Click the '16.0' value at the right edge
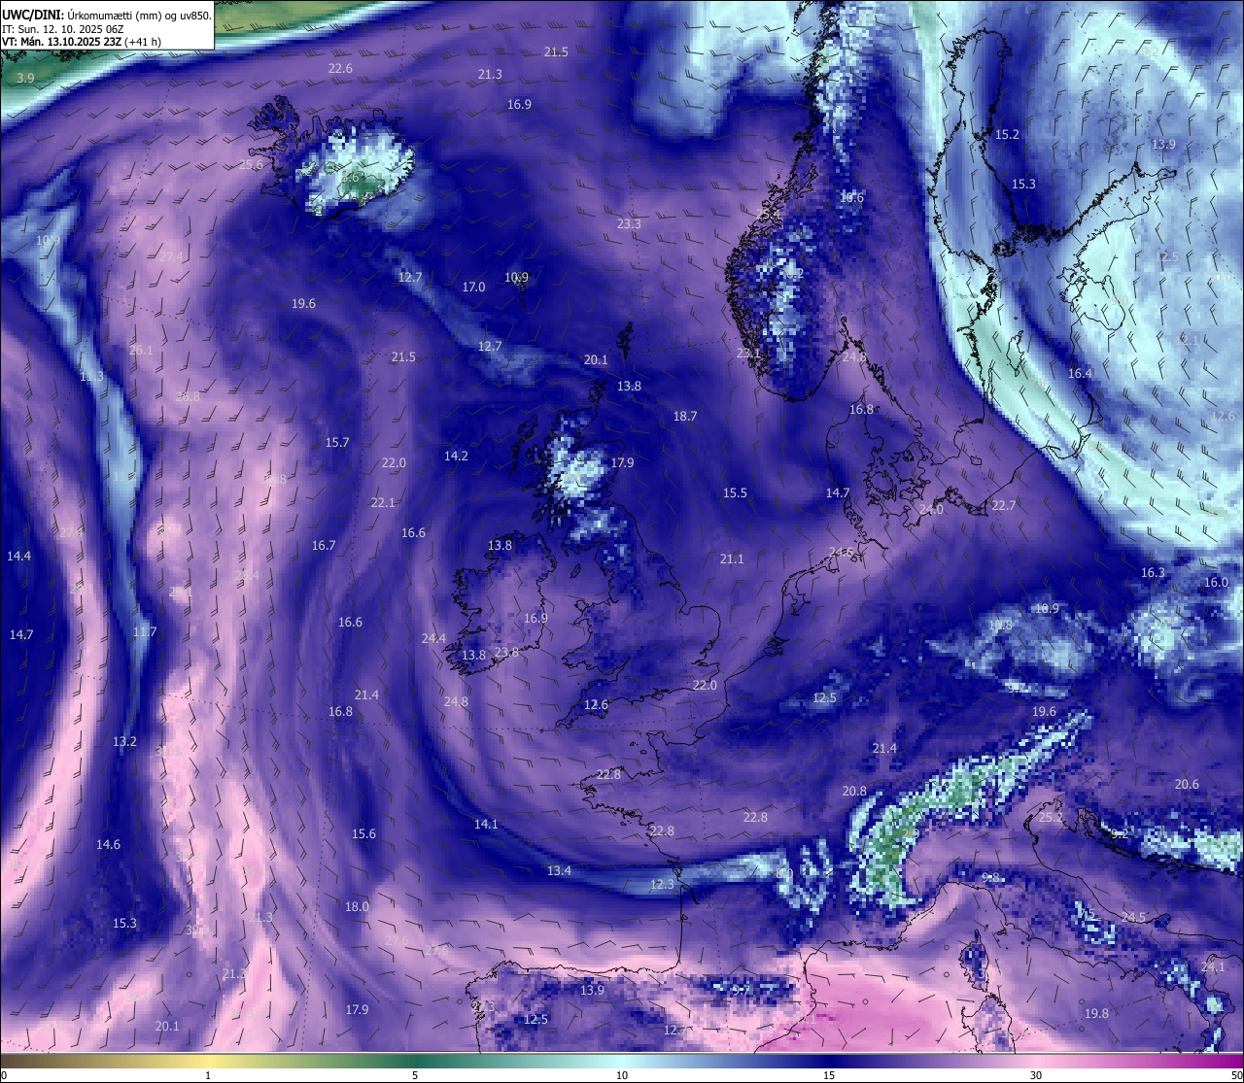Image resolution: width=1244 pixels, height=1083 pixels. click(1217, 582)
